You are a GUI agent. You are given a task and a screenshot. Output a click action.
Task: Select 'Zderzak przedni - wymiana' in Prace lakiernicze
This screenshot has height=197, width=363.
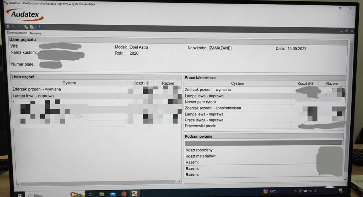tap(207, 90)
